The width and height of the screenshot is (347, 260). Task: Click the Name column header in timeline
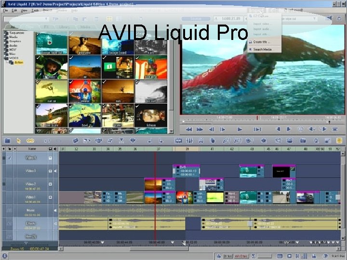point(32,149)
